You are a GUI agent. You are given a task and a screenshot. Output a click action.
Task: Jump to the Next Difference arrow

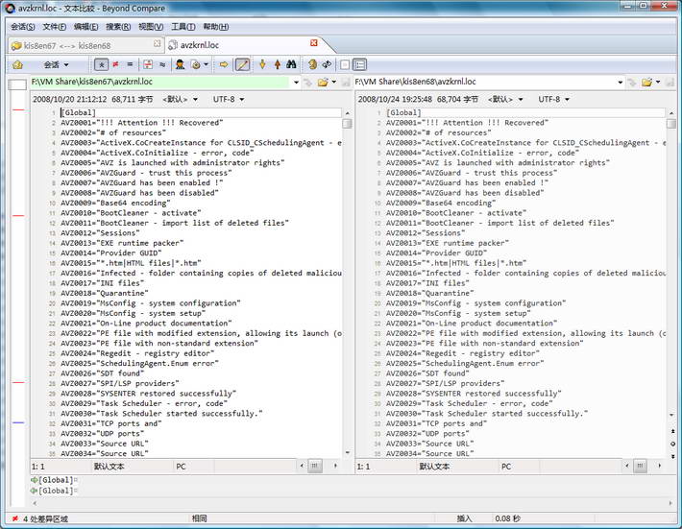tap(260, 64)
